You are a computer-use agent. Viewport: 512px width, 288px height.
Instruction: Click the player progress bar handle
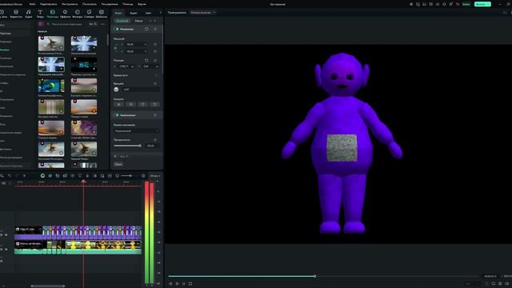(x=314, y=276)
